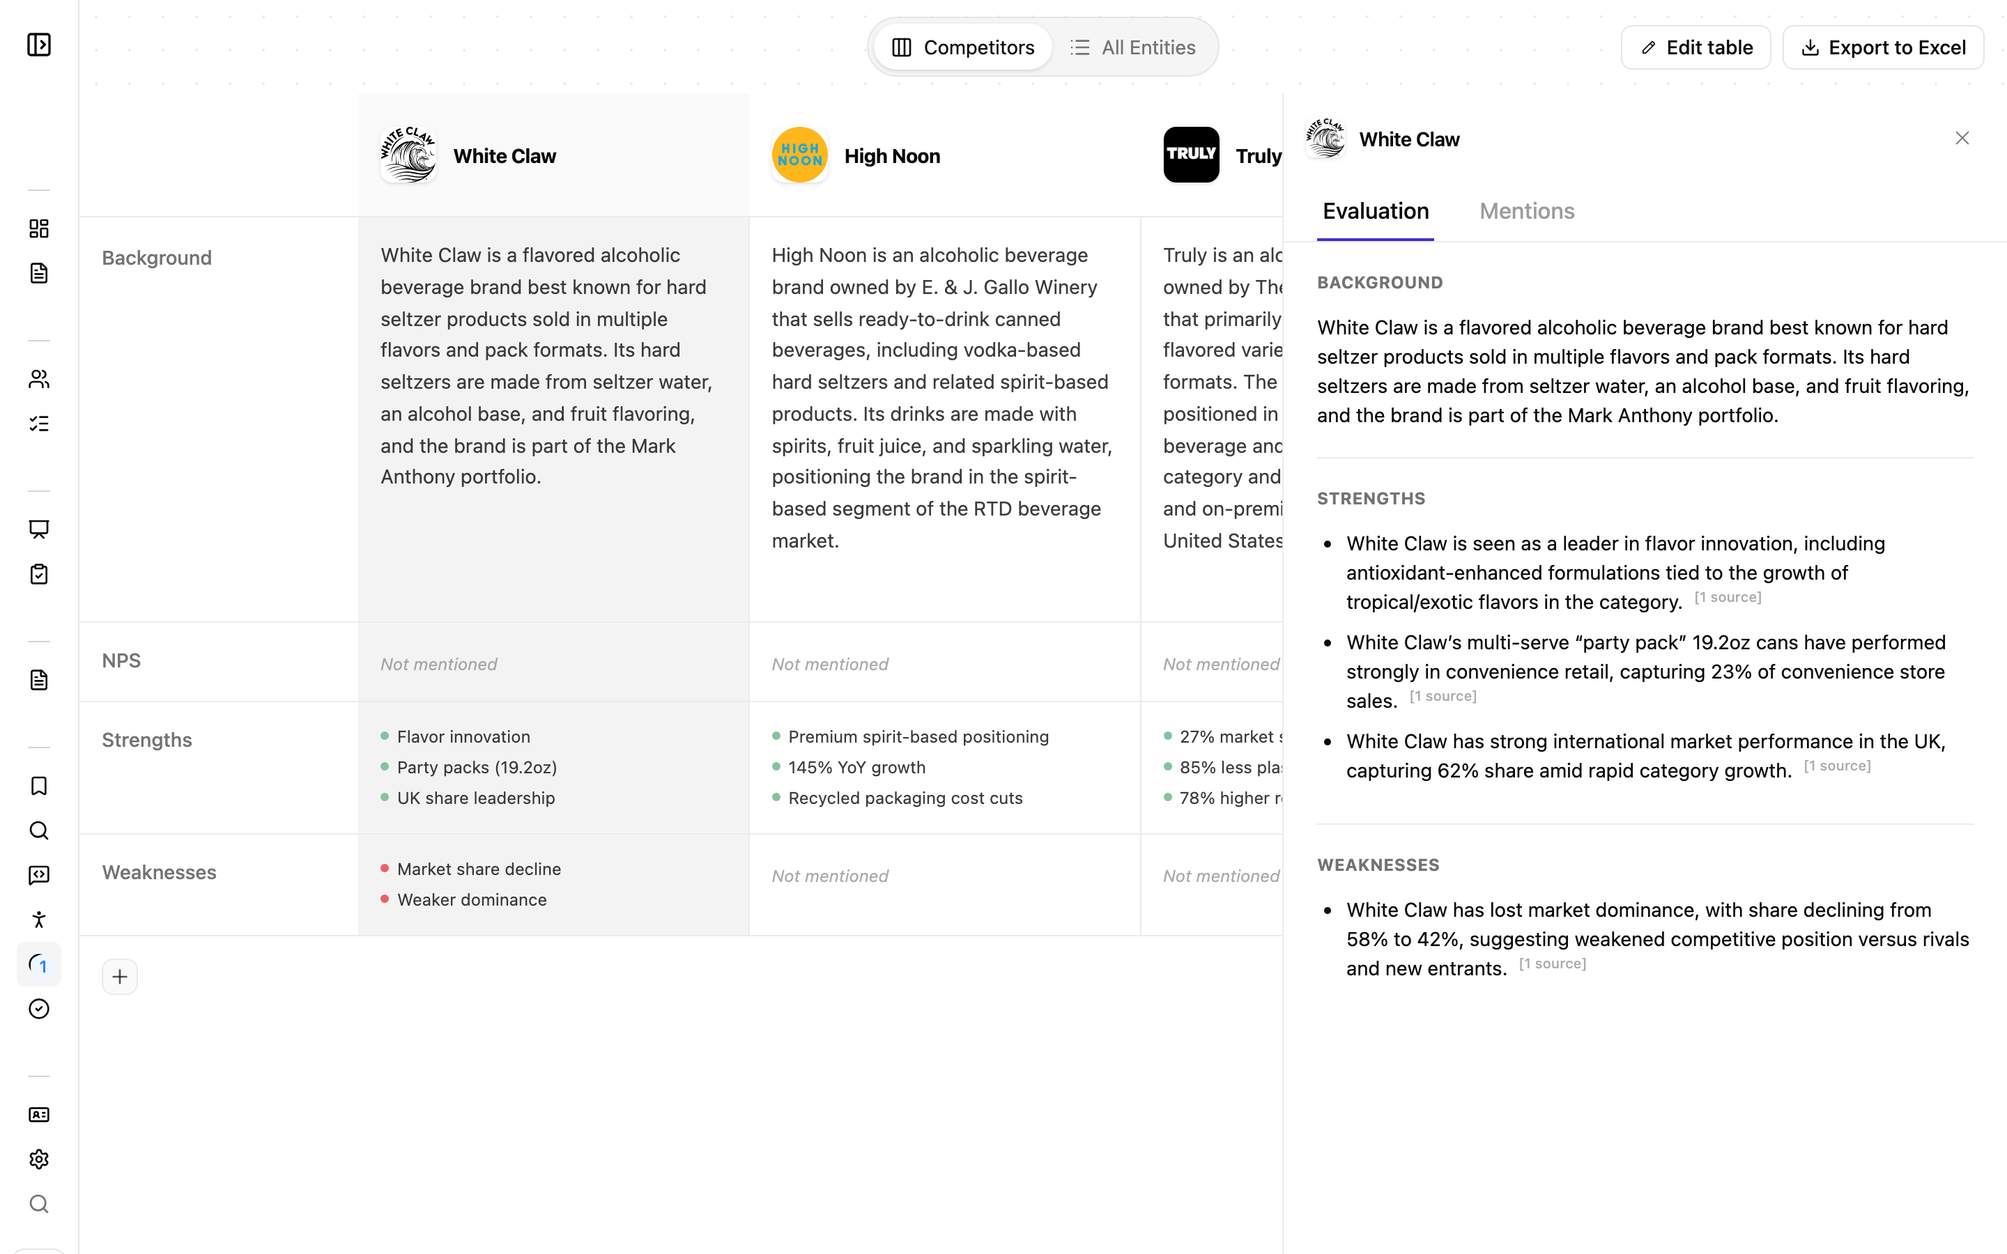
Task: Click White Claw's "Flavor innovation" strength
Action: [463, 736]
